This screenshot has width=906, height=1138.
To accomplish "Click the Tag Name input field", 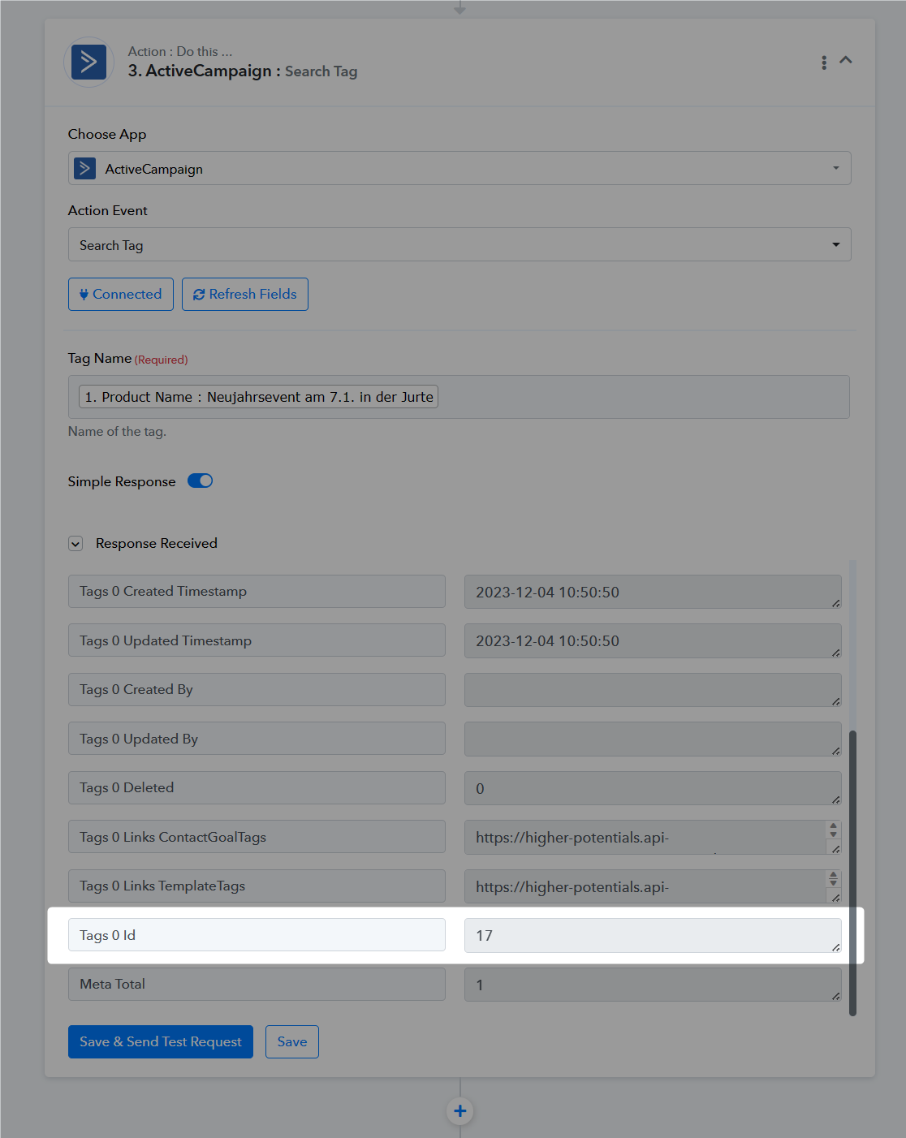I will click(459, 397).
